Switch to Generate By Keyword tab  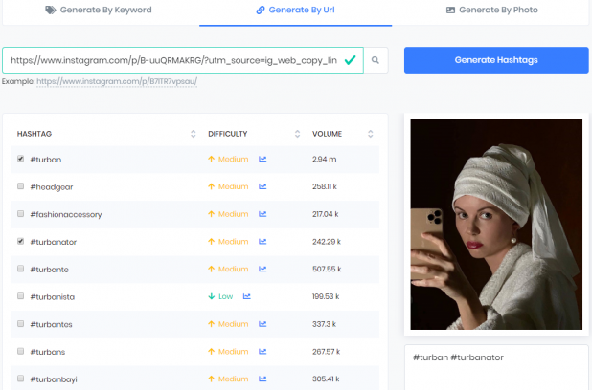coord(99,11)
